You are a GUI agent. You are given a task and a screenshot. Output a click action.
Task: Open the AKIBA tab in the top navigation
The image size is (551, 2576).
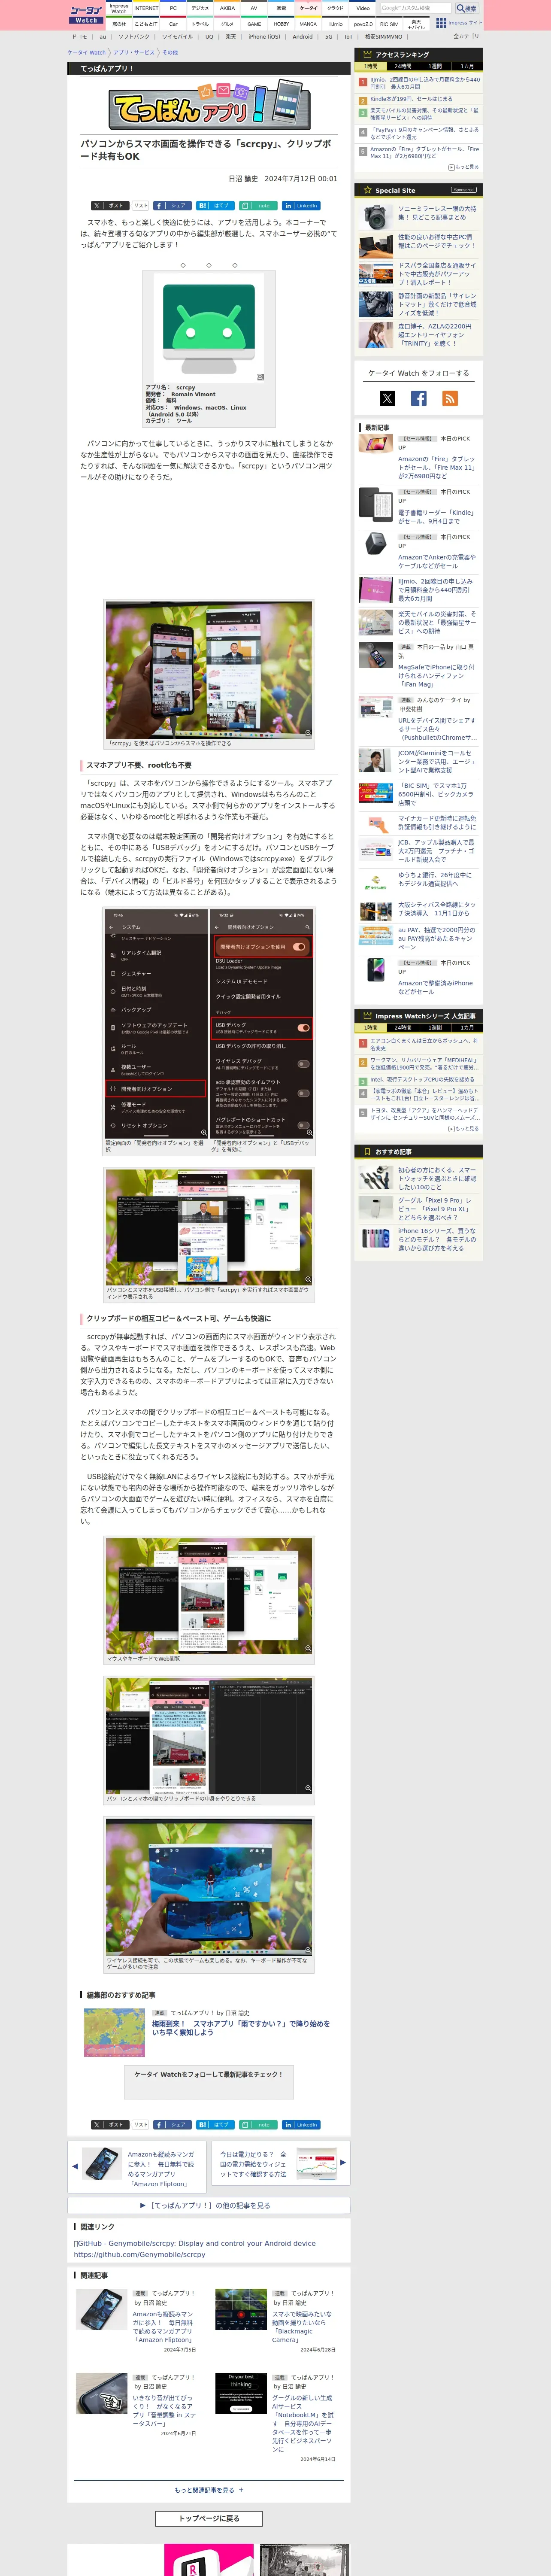tap(227, 8)
